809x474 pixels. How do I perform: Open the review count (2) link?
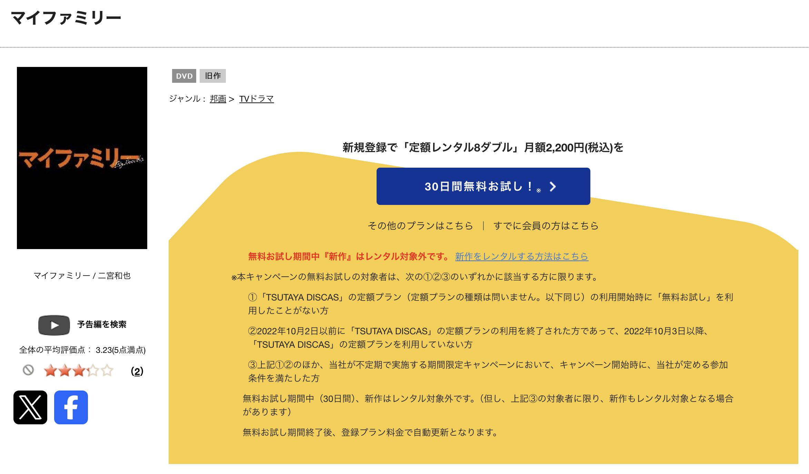pyautogui.click(x=137, y=372)
